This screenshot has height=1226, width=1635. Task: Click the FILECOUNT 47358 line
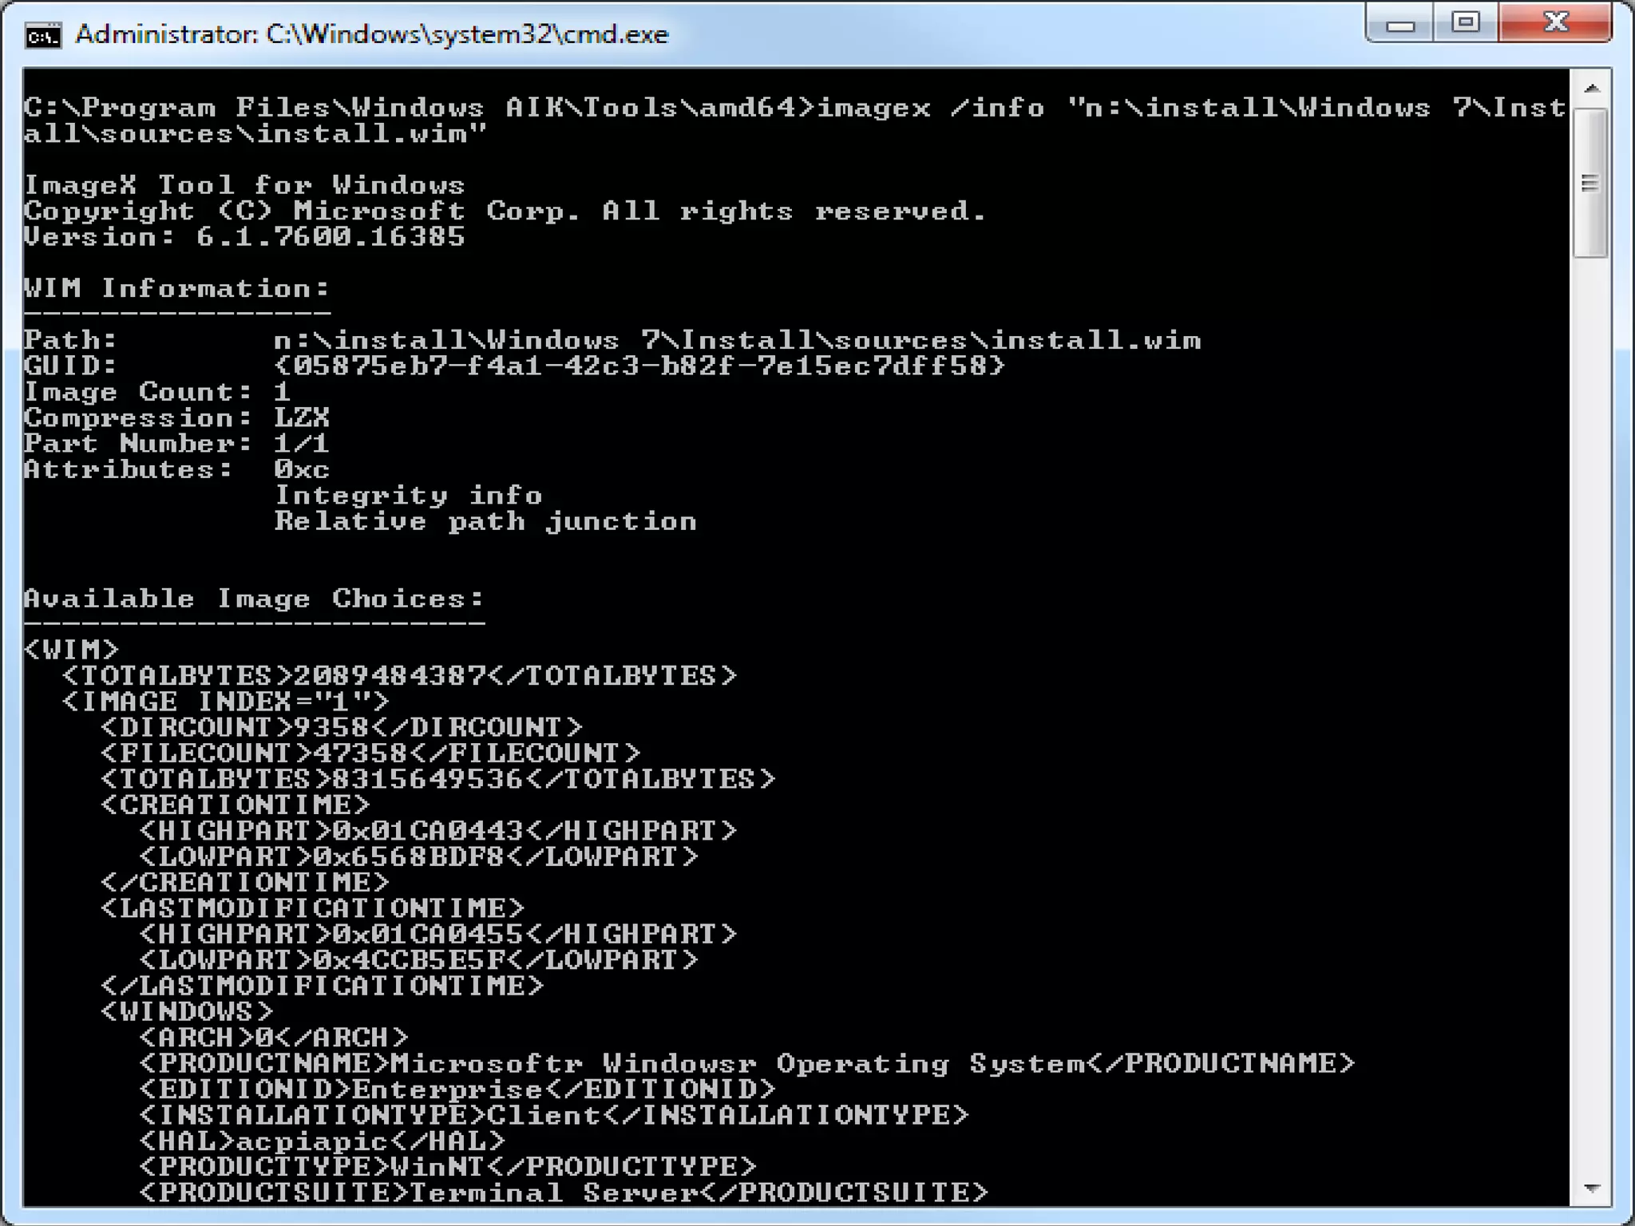[x=370, y=753]
